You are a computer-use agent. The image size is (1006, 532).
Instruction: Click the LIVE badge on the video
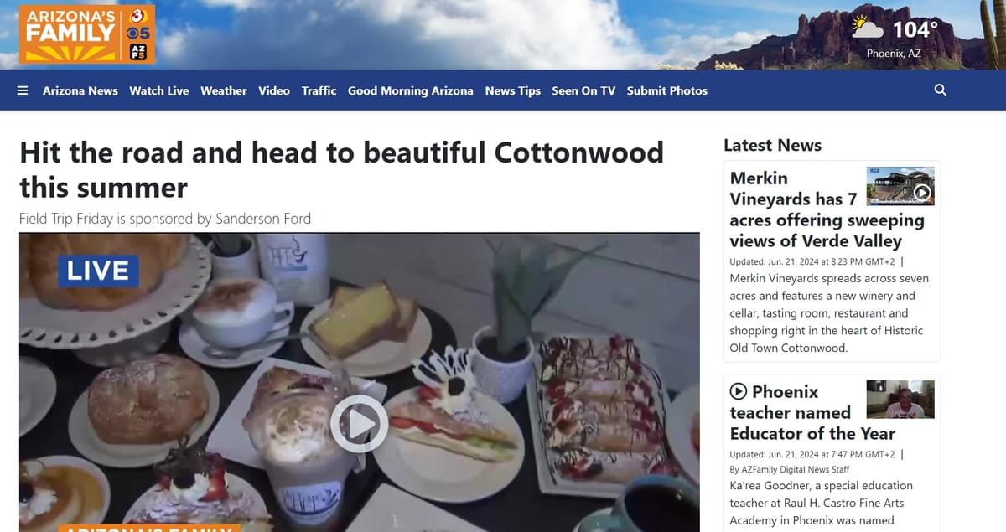[x=98, y=271]
